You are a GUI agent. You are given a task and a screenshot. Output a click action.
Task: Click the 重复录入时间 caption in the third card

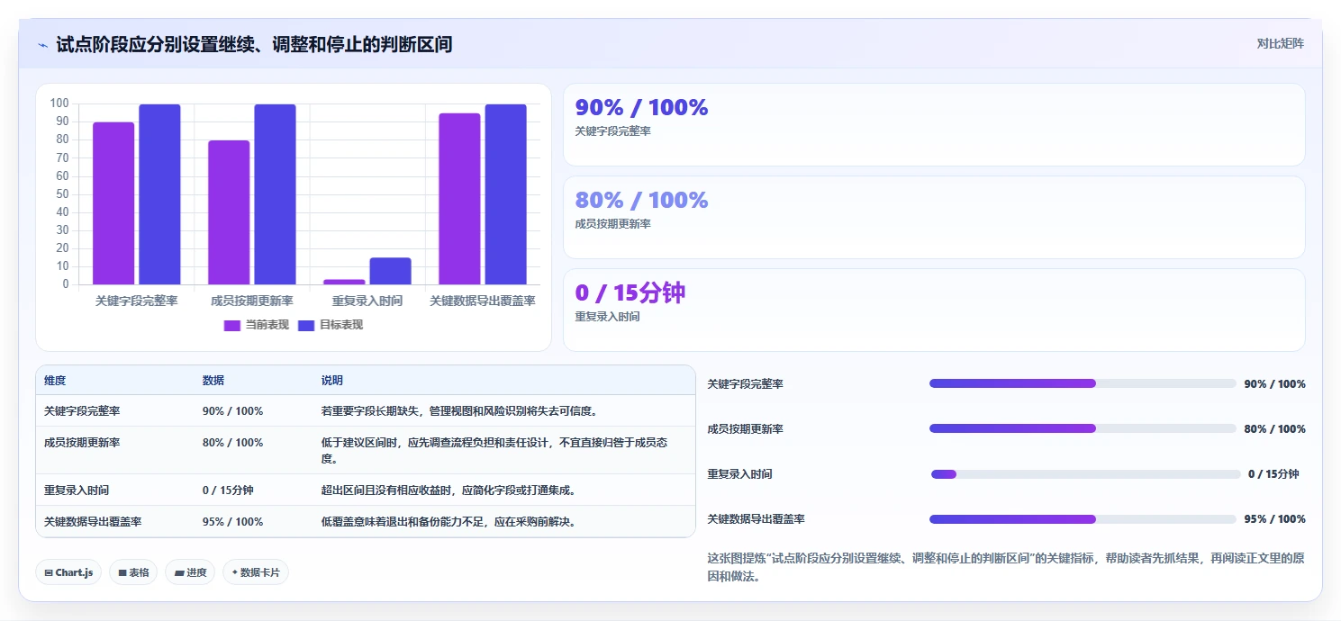[x=608, y=317]
